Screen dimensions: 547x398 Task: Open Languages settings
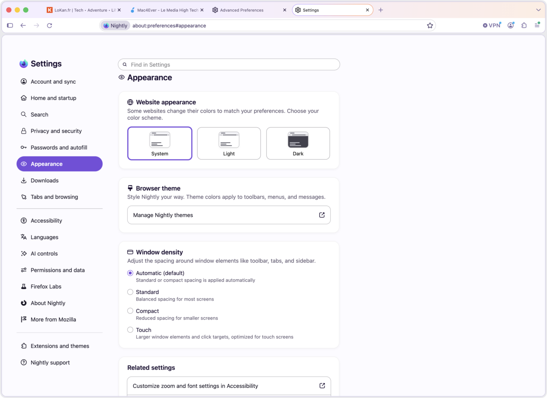coord(59,237)
